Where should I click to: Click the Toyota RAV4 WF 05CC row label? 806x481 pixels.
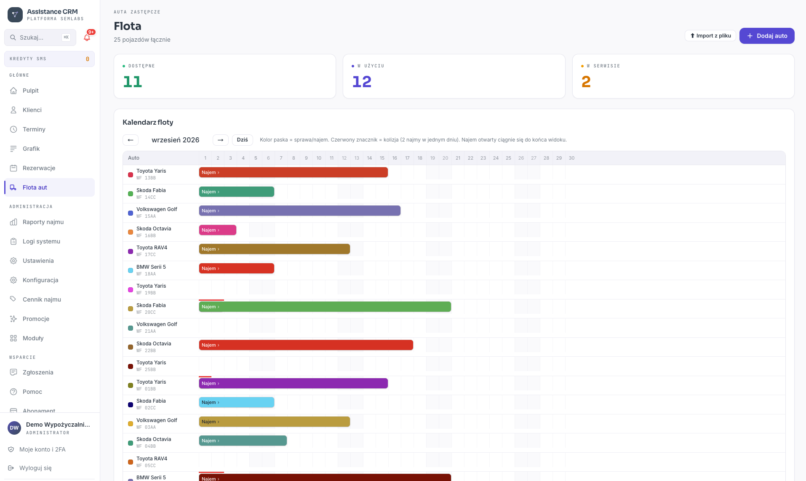click(x=152, y=462)
